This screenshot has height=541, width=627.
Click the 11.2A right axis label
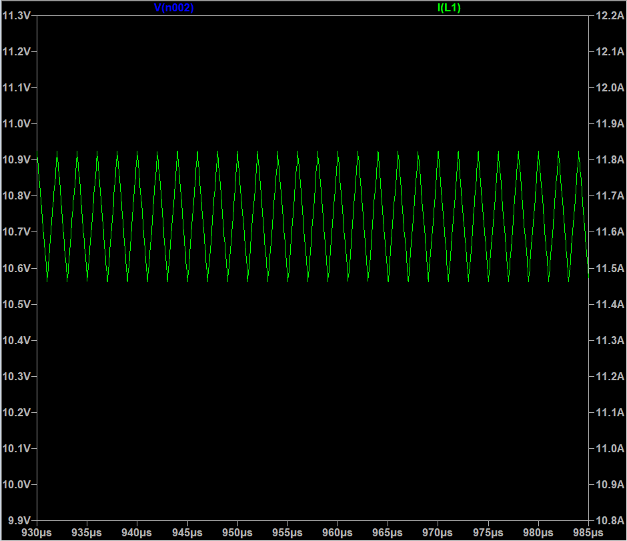point(610,376)
